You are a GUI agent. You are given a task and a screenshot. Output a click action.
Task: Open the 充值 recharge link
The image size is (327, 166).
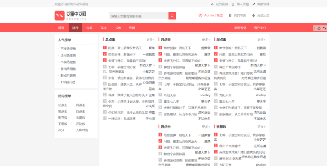pyautogui.click(x=219, y=15)
